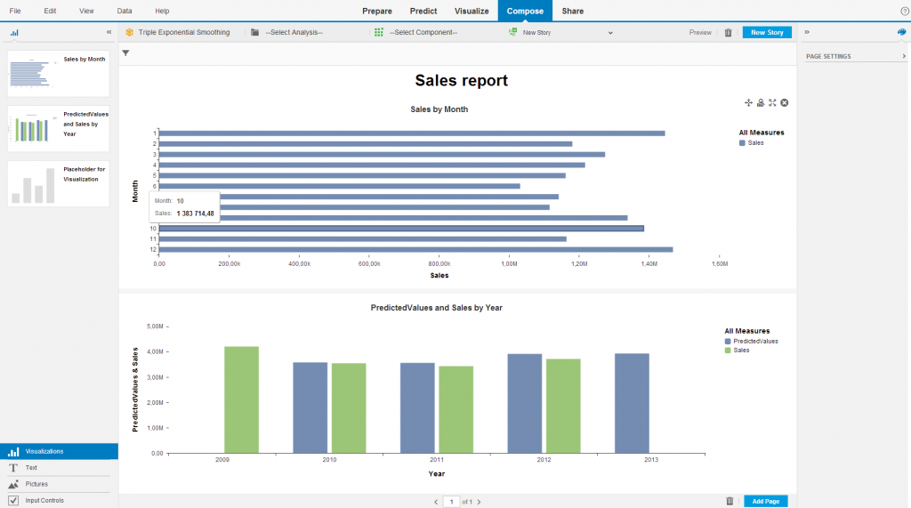Click the filter funnel icon

point(125,53)
